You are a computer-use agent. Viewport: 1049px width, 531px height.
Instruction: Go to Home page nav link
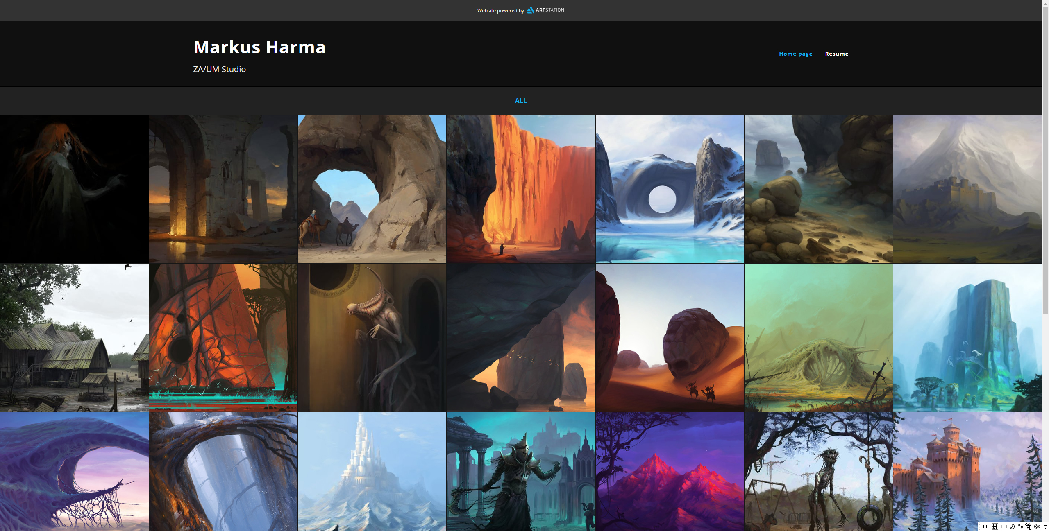click(x=795, y=54)
